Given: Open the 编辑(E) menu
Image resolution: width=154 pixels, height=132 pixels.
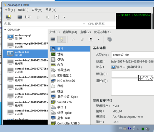Looking at the screenshot, I should 23,10.
